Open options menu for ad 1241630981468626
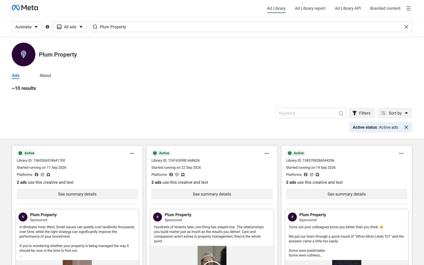The image size is (424, 265). (267, 153)
